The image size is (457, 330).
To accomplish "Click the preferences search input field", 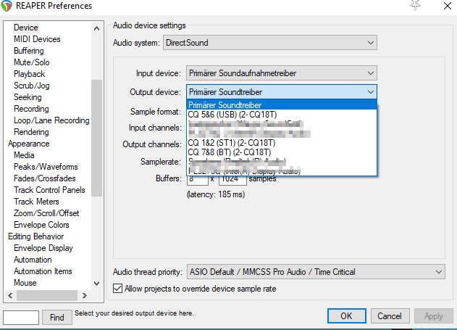I will (21, 317).
